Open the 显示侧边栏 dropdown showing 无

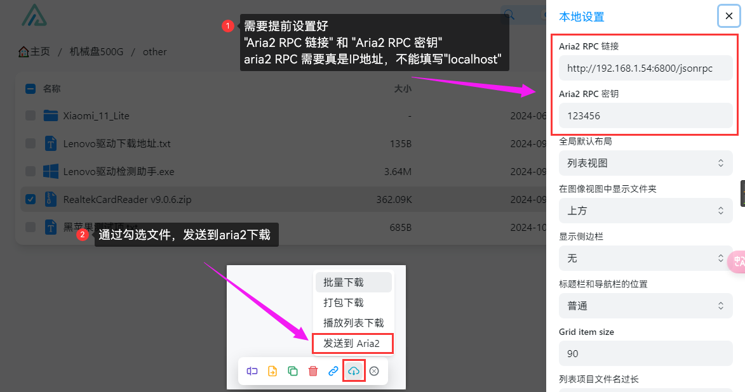pos(646,258)
